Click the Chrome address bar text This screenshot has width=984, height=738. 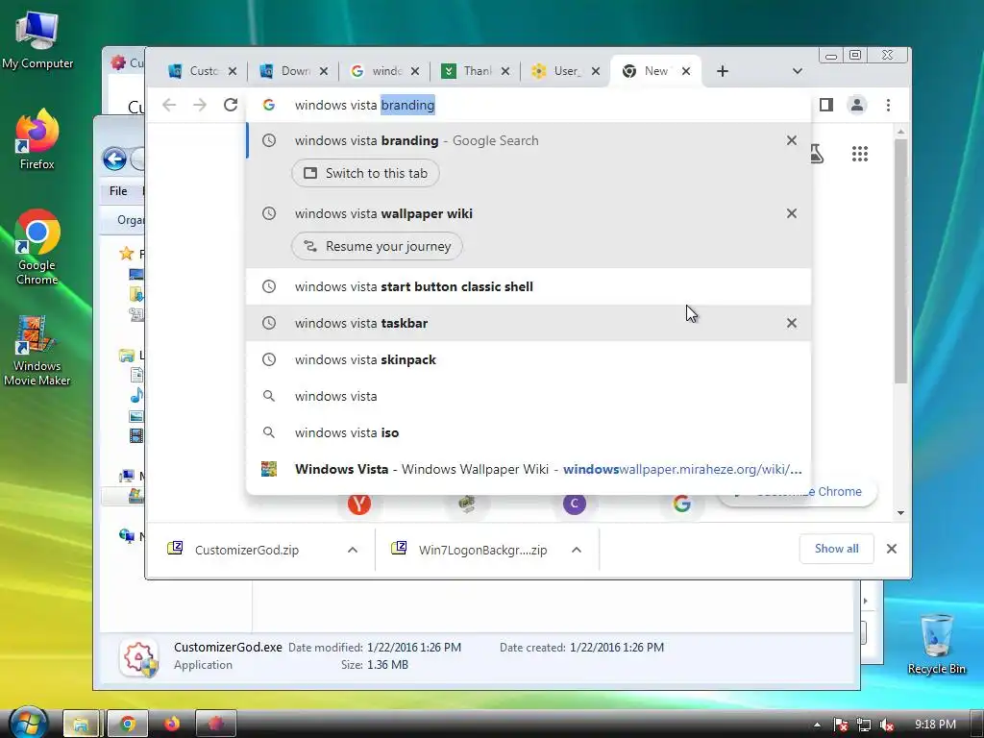[x=364, y=105]
